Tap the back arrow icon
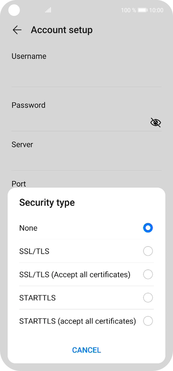Viewport: 173px width, 371px height. (17, 30)
